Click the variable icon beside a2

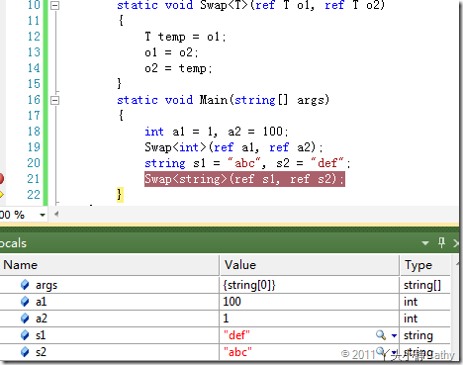[25, 319]
